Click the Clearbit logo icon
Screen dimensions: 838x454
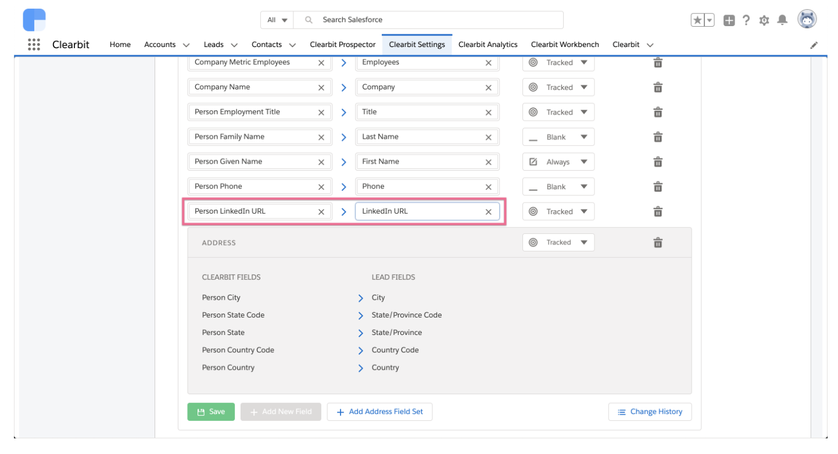(34, 20)
